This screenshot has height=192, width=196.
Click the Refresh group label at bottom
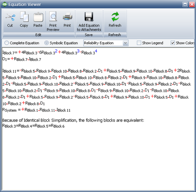click(115, 35)
